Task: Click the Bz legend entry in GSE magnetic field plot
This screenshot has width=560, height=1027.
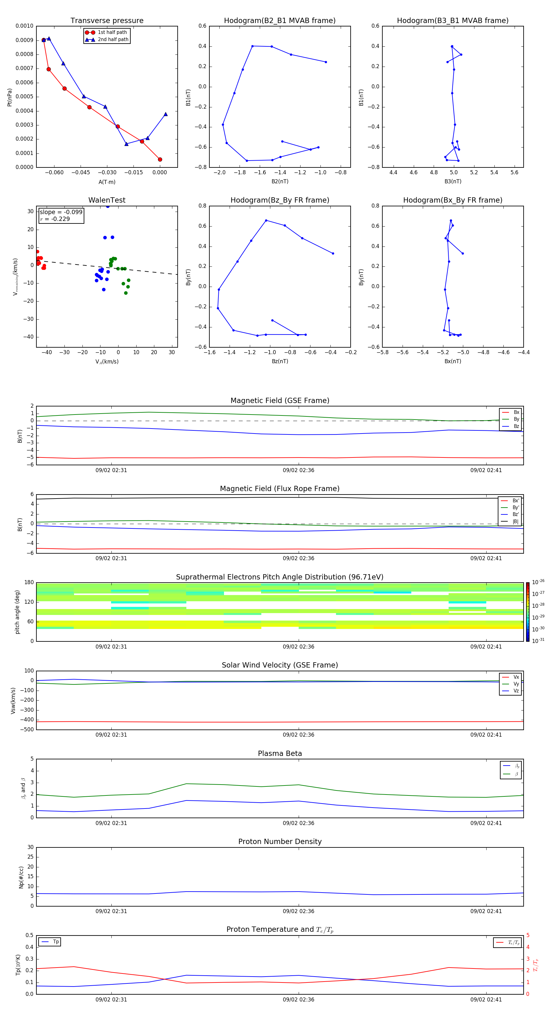Action: pyautogui.click(x=511, y=426)
